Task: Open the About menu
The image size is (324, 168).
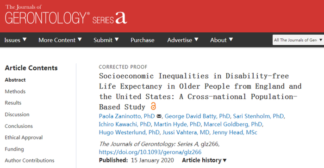Action: click(222, 40)
